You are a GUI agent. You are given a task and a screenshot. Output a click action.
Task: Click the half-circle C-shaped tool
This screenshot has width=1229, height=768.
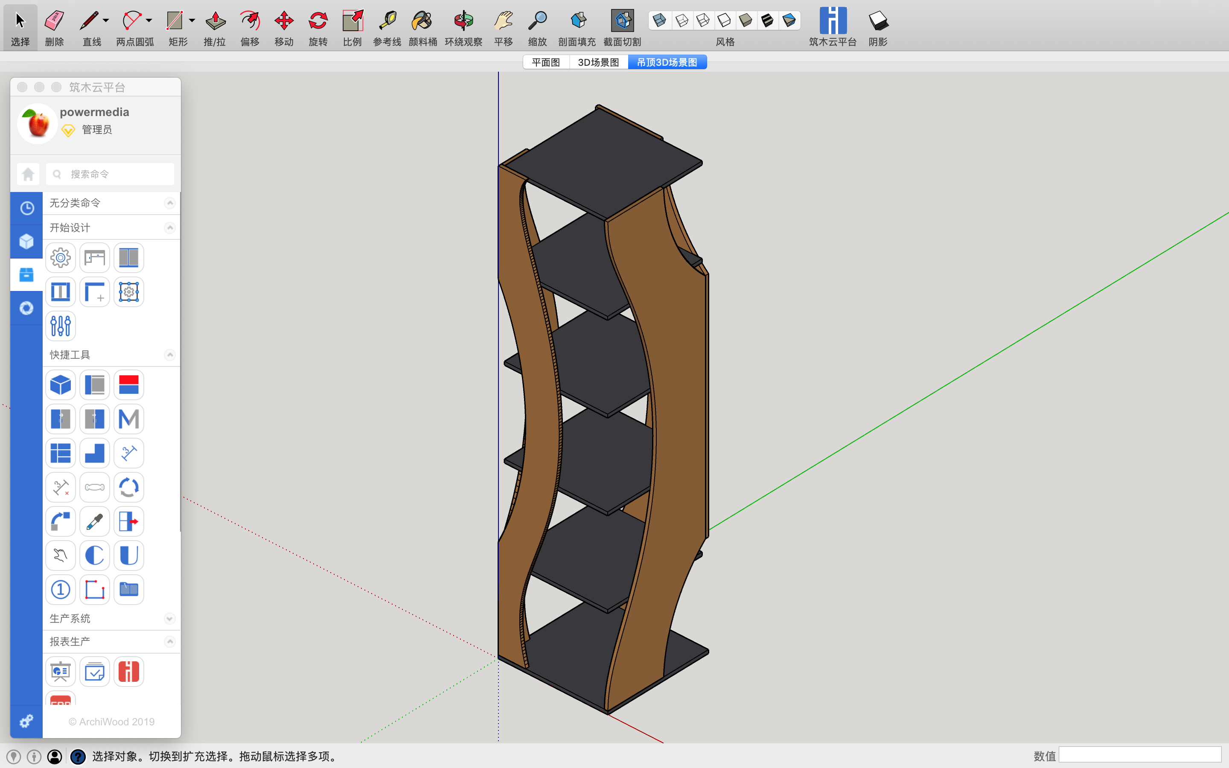click(x=94, y=556)
